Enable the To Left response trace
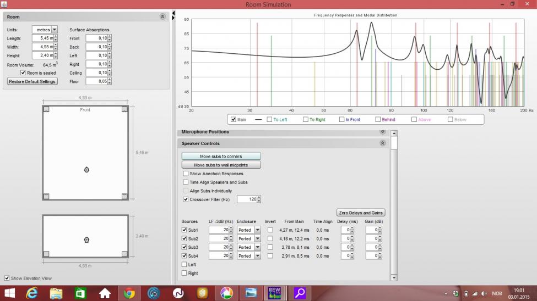537x301 pixels. click(269, 119)
